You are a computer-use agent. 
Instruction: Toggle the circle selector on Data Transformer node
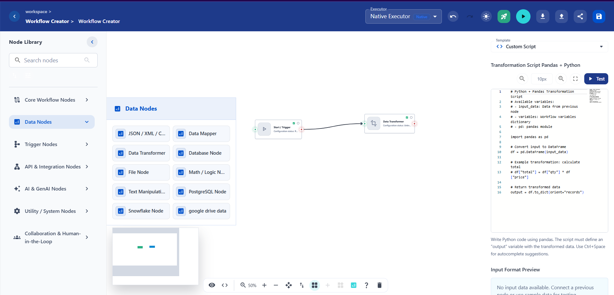pos(411,117)
